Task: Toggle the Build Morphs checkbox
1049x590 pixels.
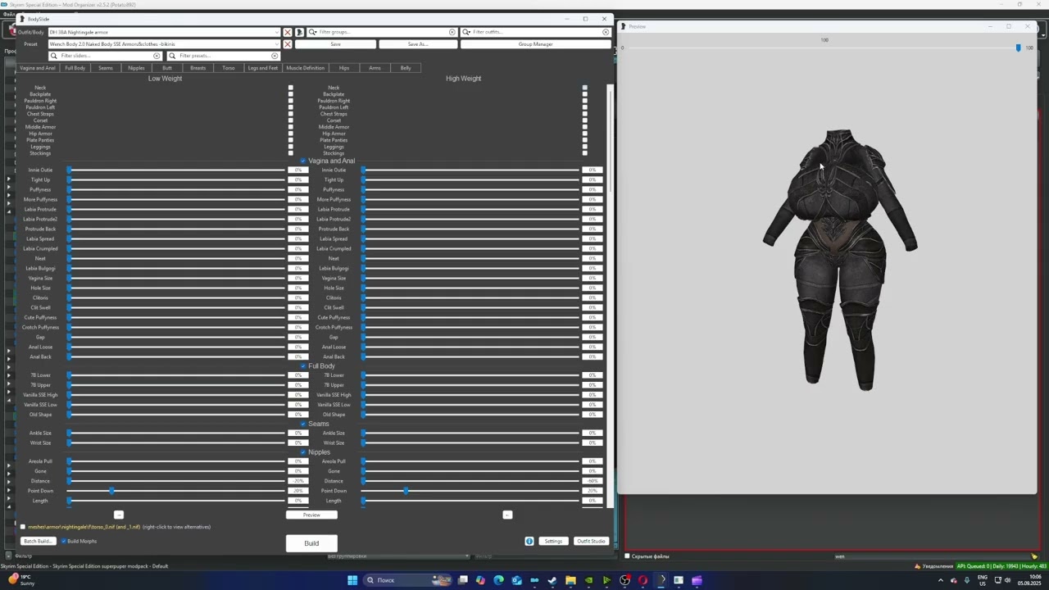Action: [64, 541]
